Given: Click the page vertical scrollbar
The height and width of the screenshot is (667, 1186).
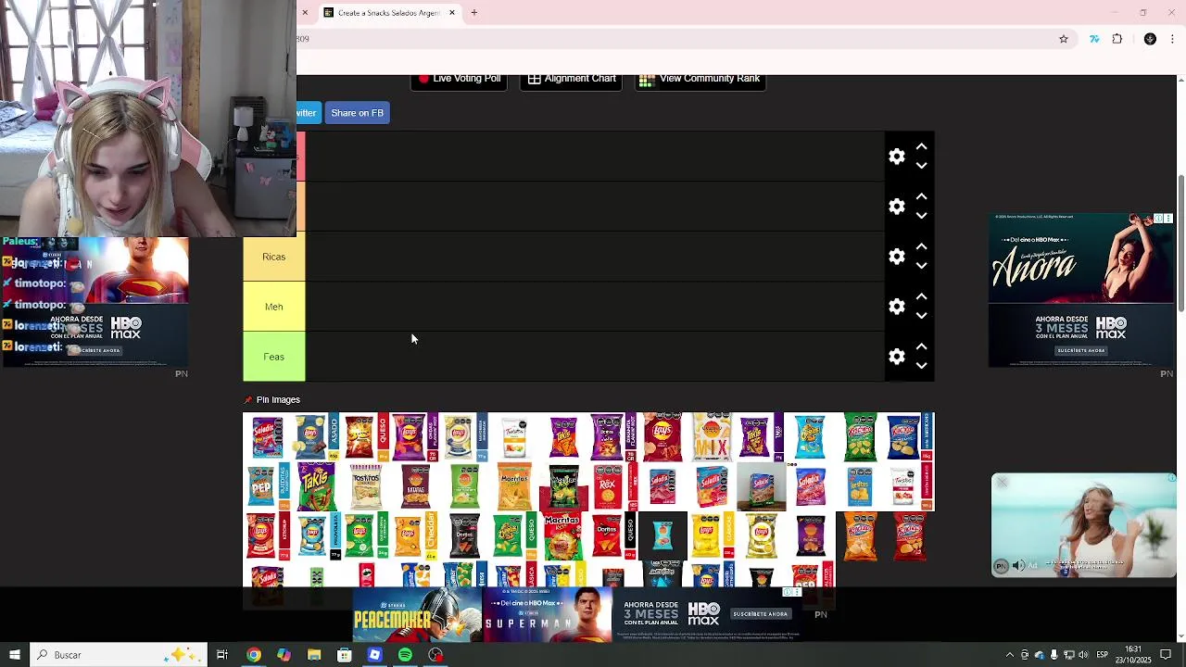Looking at the screenshot, I should point(1180,243).
